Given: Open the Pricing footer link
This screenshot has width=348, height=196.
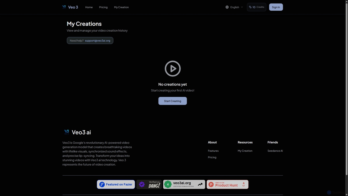Looking at the screenshot, I should [212, 157].
